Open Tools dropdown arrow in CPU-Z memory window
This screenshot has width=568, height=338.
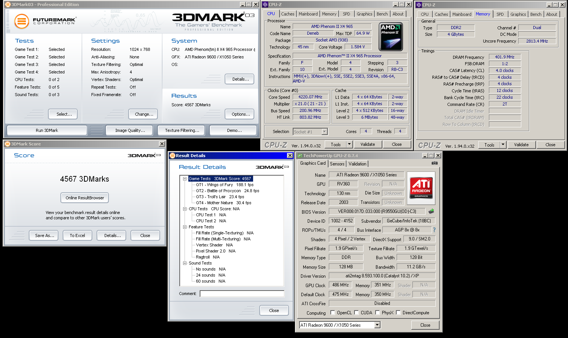[503, 145]
